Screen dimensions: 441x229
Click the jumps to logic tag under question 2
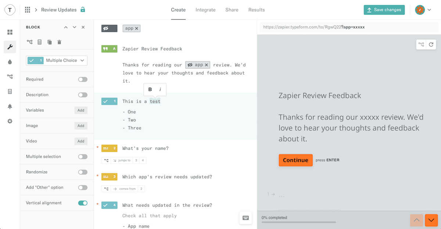tap(124, 160)
